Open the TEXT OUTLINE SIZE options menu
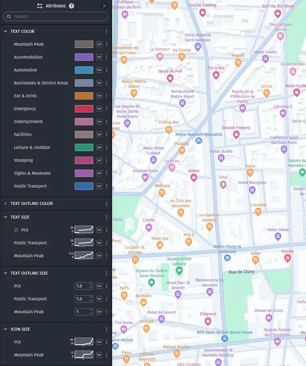This screenshot has width=306, height=366. pos(106,273)
